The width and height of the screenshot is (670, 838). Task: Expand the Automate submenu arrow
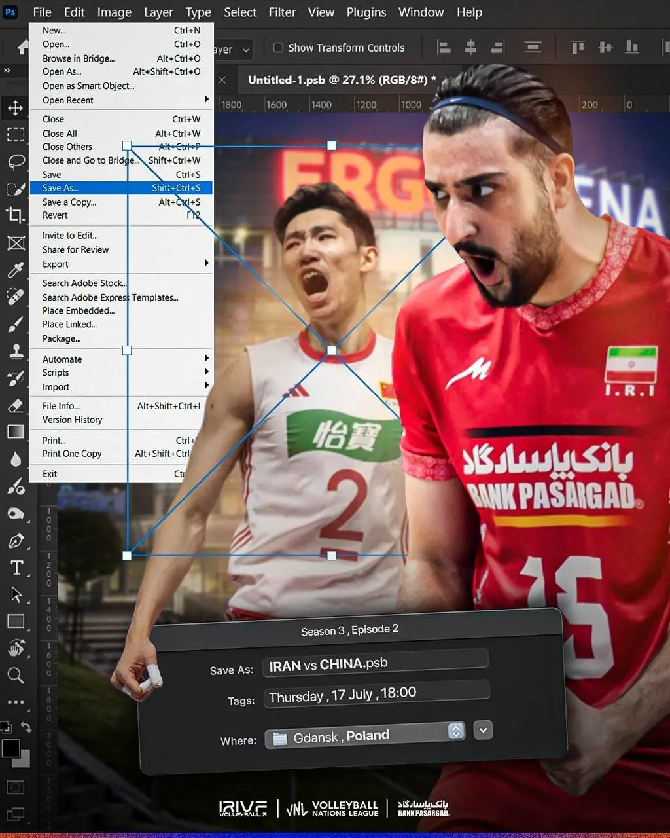coord(207,358)
